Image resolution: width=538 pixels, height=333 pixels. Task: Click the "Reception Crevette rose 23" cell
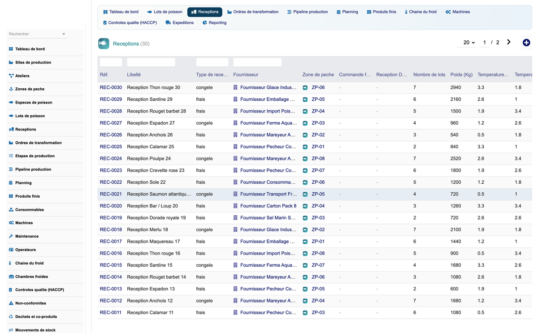156,170
